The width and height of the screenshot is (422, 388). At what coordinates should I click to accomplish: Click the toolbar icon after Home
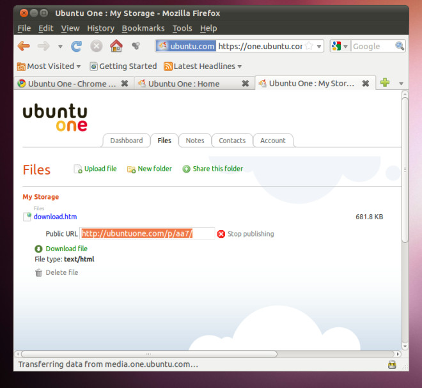[x=136, y=46]
